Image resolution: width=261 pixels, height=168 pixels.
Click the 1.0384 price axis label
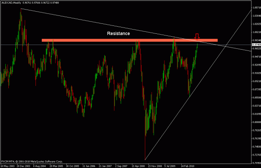[x=257, y=16]
